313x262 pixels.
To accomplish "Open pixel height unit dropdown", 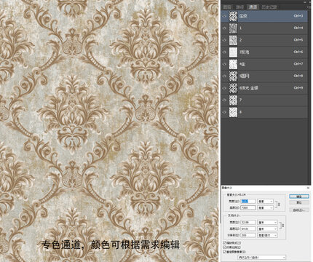I will [265, 207].
